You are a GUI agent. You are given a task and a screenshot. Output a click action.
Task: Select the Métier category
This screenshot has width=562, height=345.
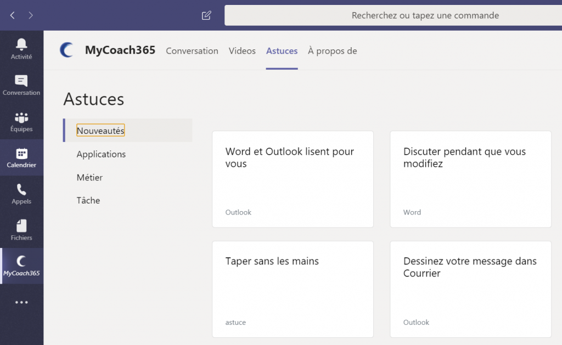pyautogui.click(x=89, y=177)
